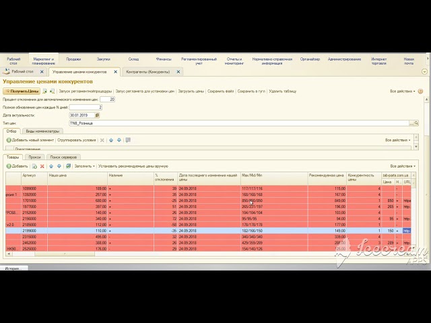The height and width of the screenshot is (323, 431).
Task: Click Установить рекомендуемые цены вручную
Action: (133, 166)
